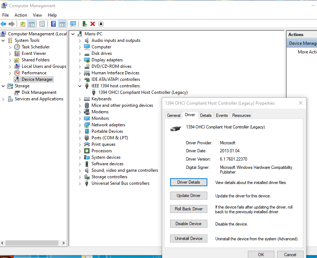Screen dimensions: 317x258
Task: Click the Forward arrow toolbar icon
Action: pyautogui.click(x=12, y=24)
